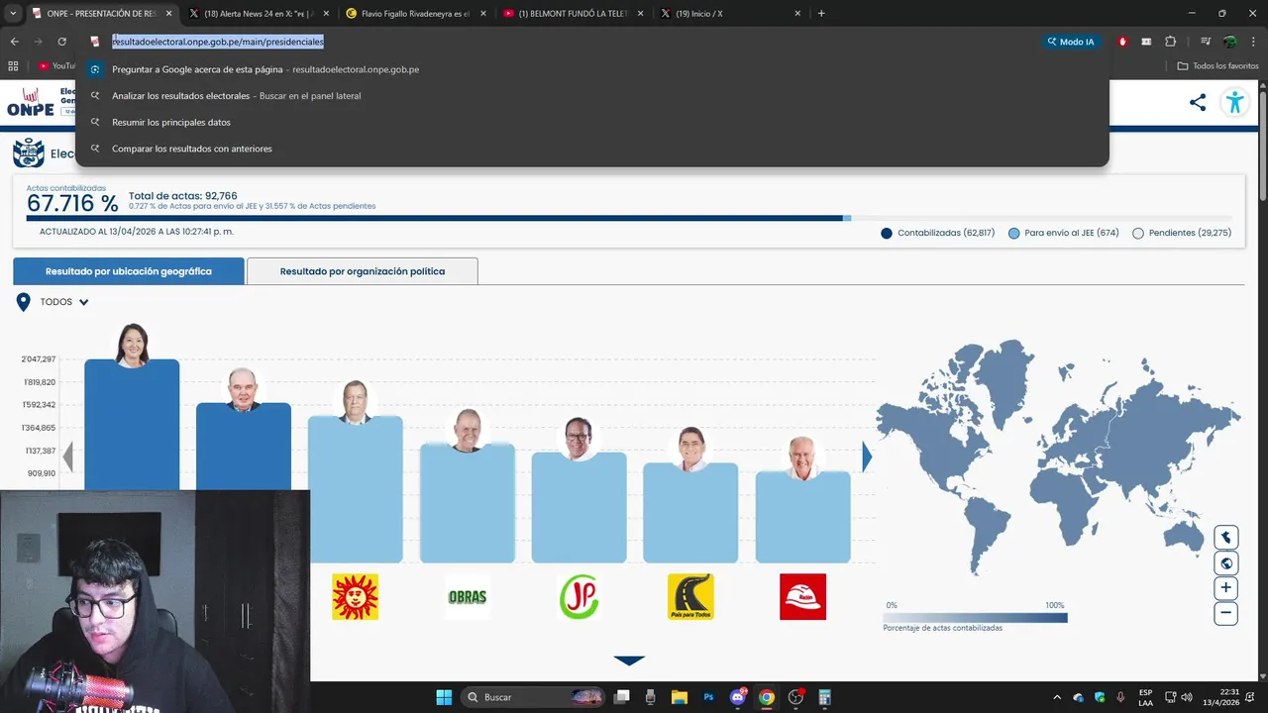
Task: Open Photoshop from the taskbar
Action: [708, 697]
